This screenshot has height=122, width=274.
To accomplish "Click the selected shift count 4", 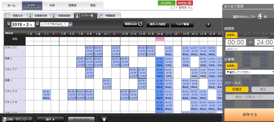I will point(260,16).
